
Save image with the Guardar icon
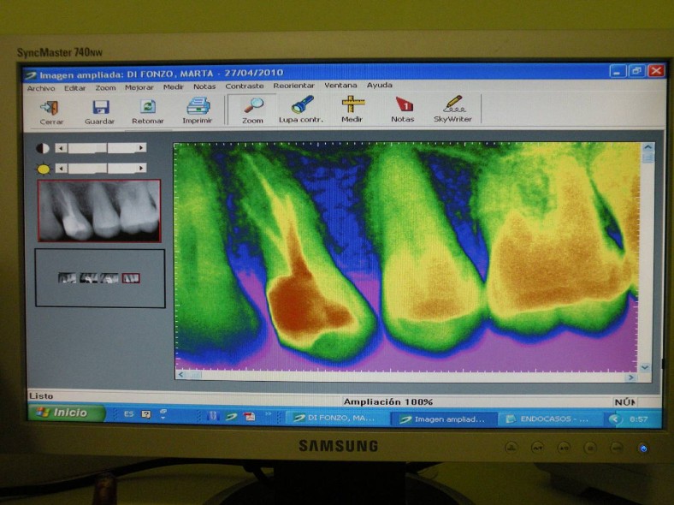pos(100,109)
